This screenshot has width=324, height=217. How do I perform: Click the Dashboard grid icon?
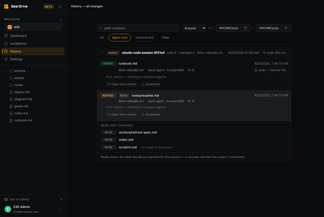[x=6, y=36]
